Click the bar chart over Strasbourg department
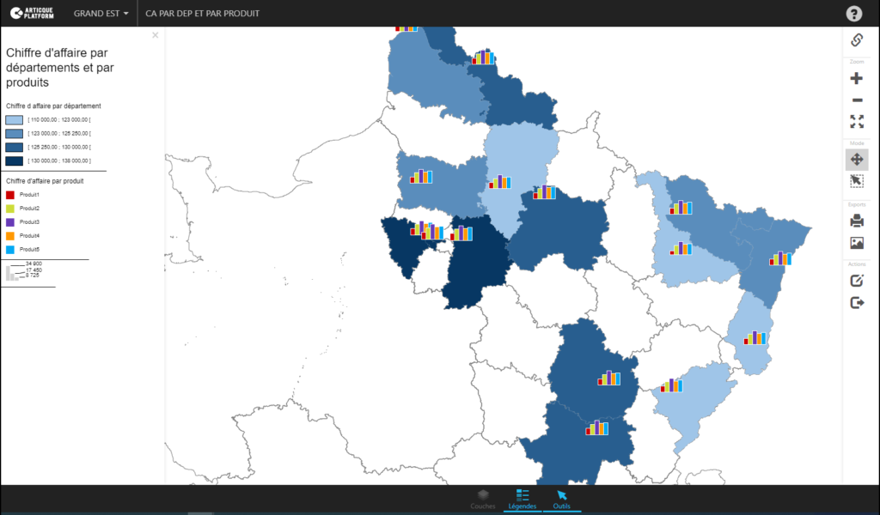880x515 pixels. click(780, 257)
